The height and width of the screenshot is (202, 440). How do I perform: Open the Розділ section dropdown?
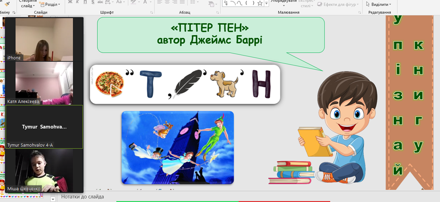click(50, 5)
